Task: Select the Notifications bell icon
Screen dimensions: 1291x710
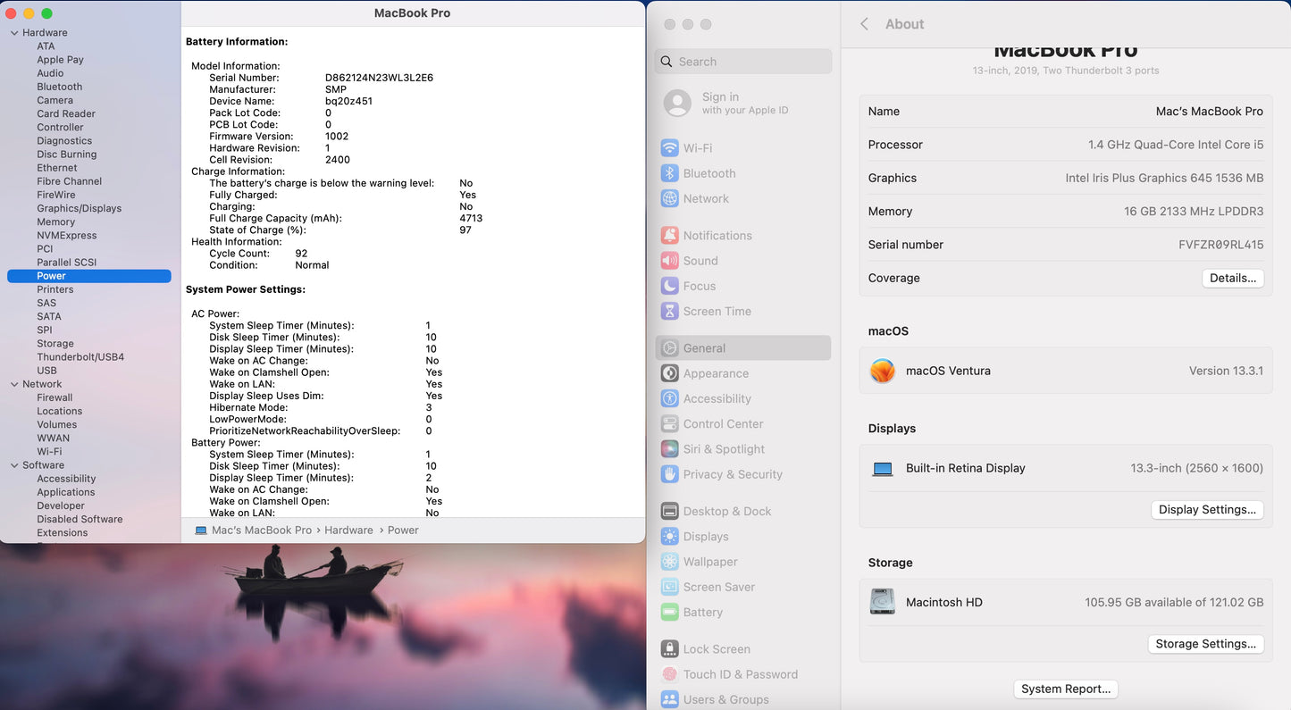Action: click(x=669, y=236)
